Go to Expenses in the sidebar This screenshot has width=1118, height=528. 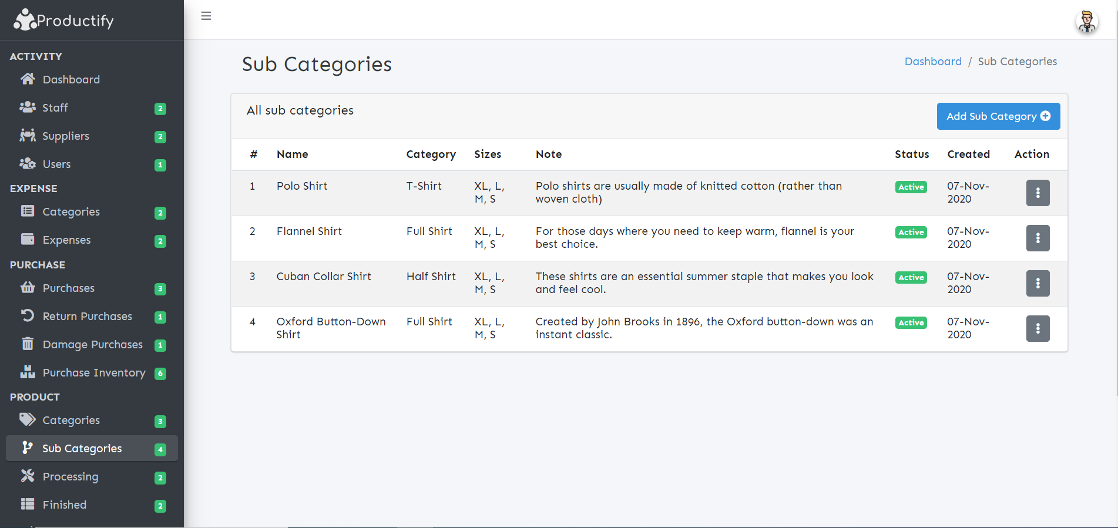point(66,240)
